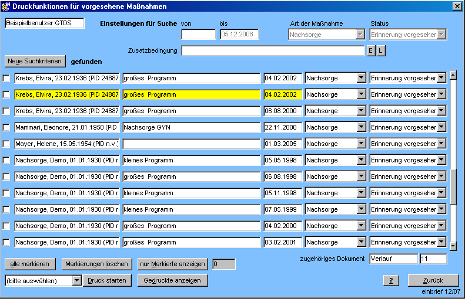Tick checkbox for Mammari, Eleonore row
The width and height of the screenshot is (465, 299).
[7, 127]
